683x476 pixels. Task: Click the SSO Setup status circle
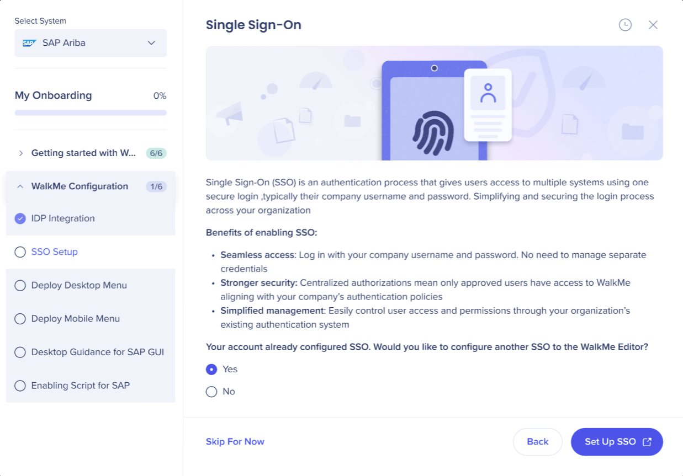pyautogui.click(x=20, y=252)
